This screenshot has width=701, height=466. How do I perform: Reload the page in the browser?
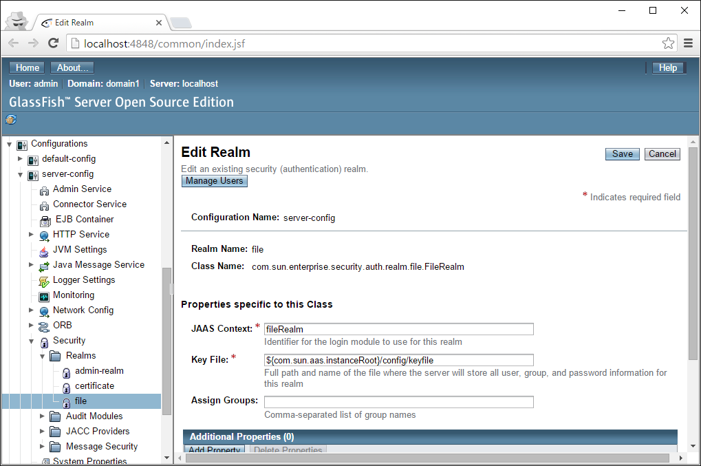53,43
